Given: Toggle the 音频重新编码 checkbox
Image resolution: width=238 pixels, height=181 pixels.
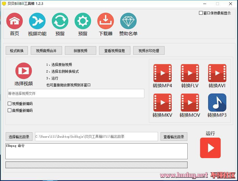Looking at the screenshot, I should tap(10, 110).
